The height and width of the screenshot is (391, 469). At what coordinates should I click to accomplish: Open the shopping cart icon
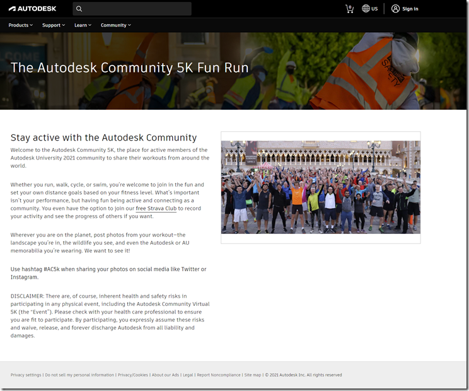pyautogui.click(x=349, y=9)
